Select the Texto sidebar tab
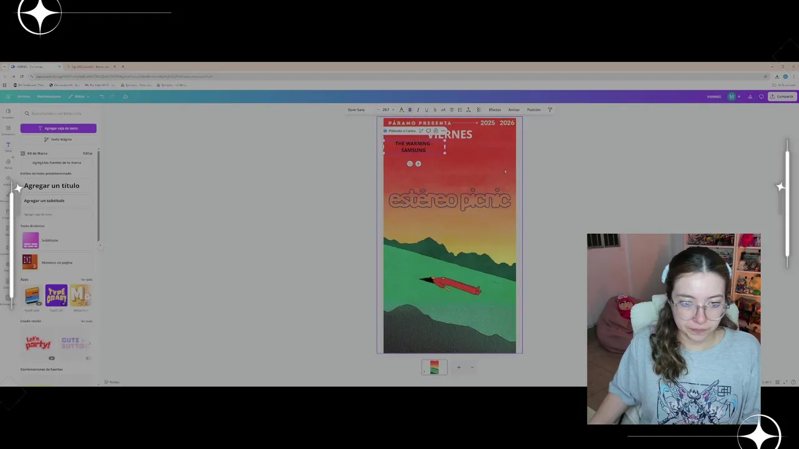The image size is (799, 449). point(8,147)
